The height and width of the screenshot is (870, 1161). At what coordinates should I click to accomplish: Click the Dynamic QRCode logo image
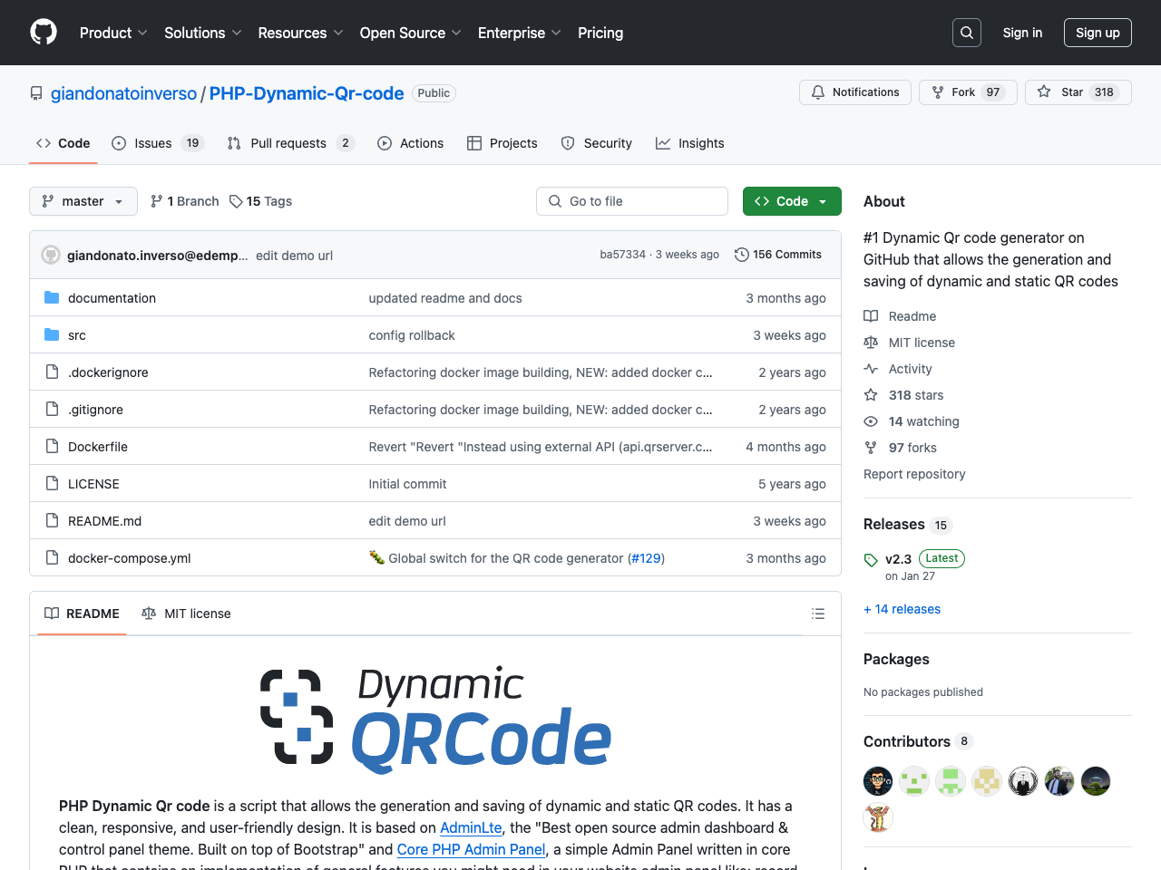(435, 720)
